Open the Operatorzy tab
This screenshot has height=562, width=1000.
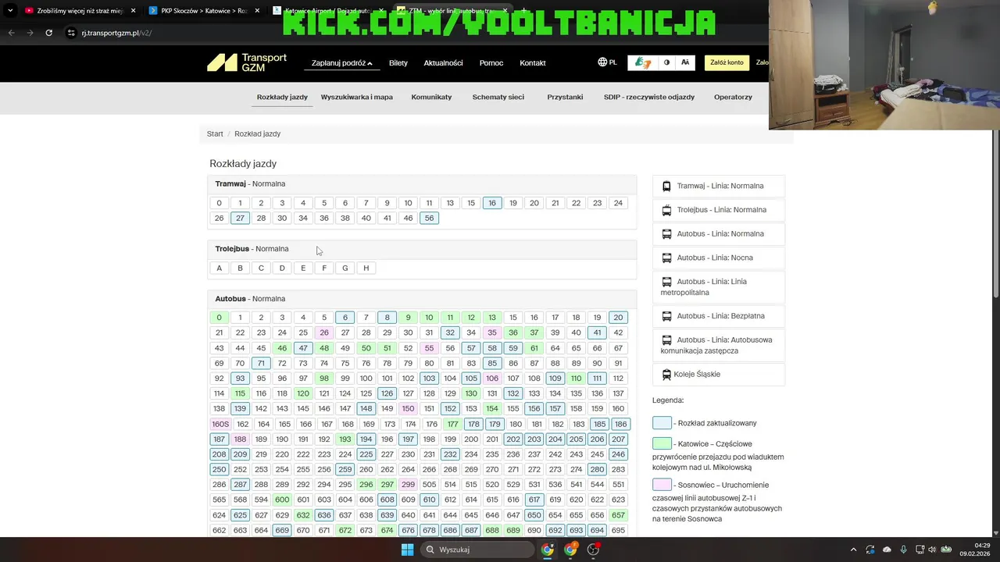733,98
